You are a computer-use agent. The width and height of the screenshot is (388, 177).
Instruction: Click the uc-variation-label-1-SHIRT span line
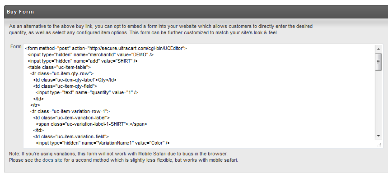pos(92,124)
